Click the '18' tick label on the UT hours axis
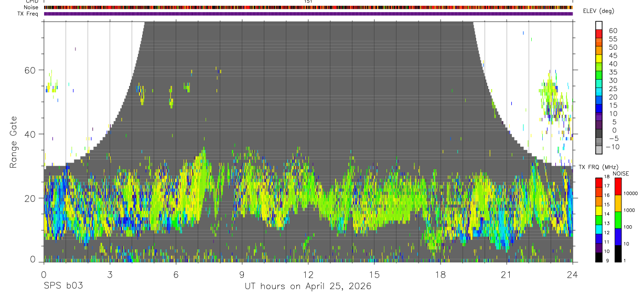The width and height of the screenshot is (644, 297). click(x=440, y=274)
